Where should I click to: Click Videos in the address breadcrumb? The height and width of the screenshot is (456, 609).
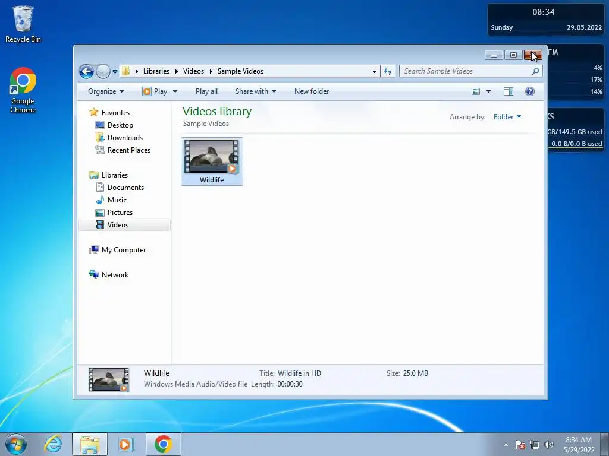tap(193, 71)
